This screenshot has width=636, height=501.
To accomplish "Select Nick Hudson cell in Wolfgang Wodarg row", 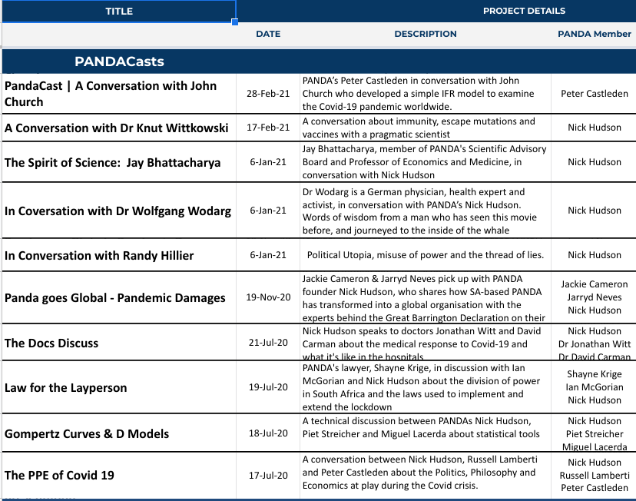I will coord(595,211).
